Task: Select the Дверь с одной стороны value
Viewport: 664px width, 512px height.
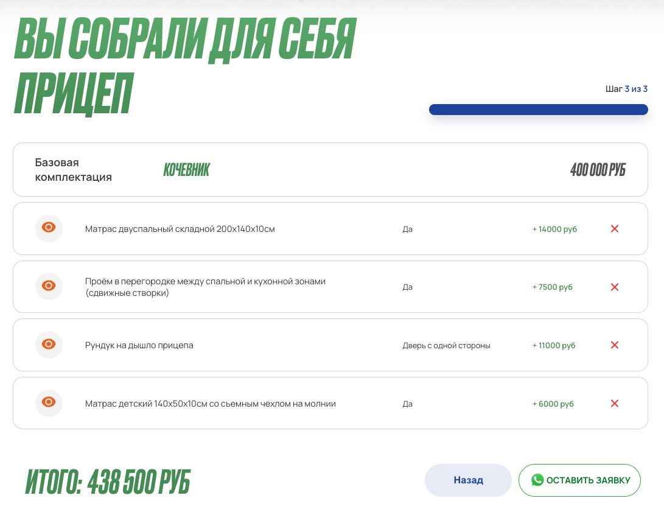Action: click(446, 345)
